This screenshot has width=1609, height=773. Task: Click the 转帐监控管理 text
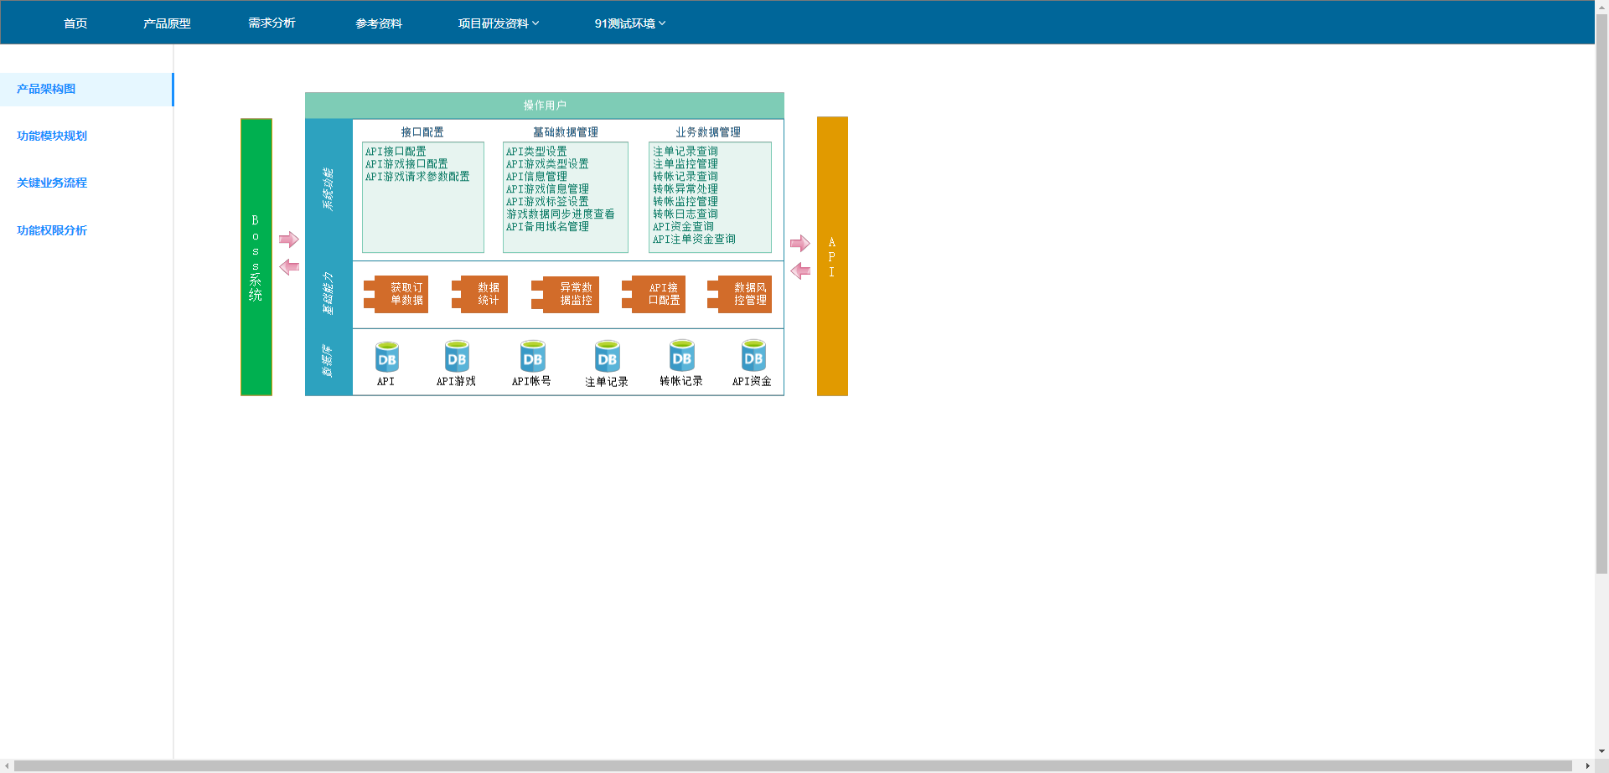coord(686,202)
